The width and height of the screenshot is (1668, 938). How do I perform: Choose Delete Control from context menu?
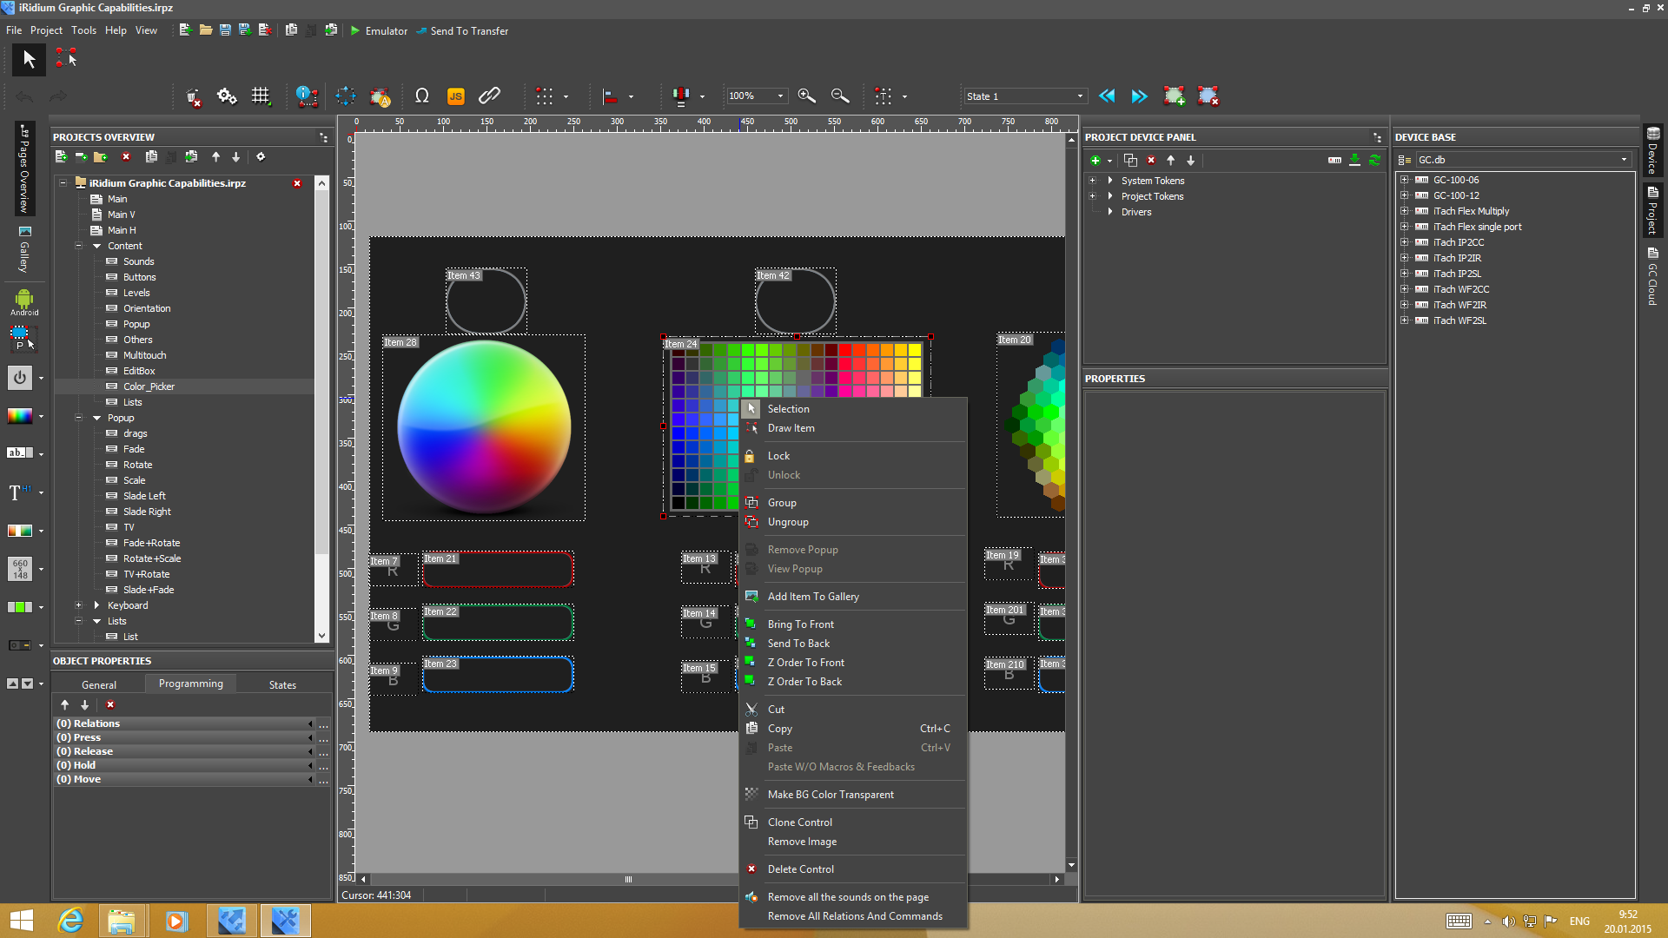pyautogui.click(x=800, y=869)
